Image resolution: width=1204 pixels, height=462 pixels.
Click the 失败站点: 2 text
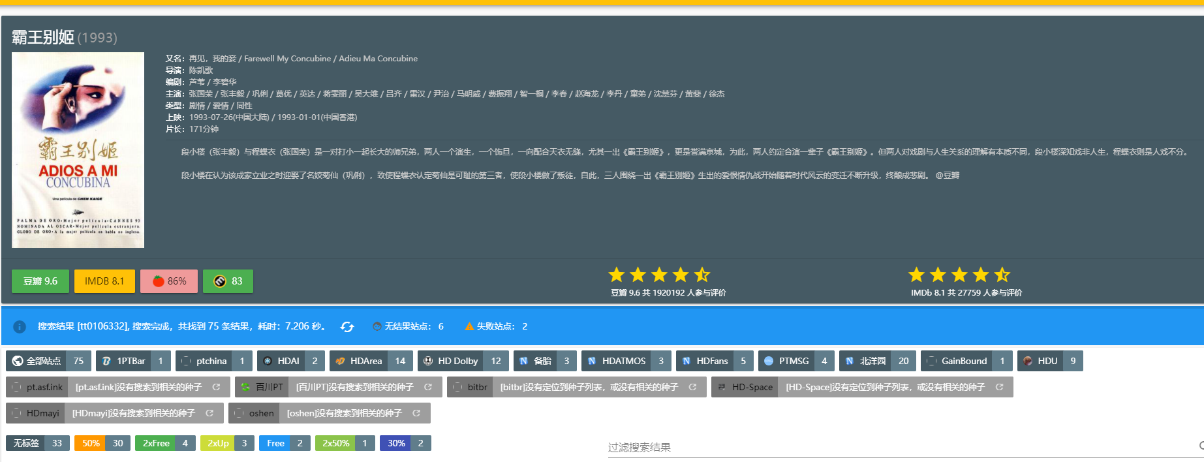point(502,326)
